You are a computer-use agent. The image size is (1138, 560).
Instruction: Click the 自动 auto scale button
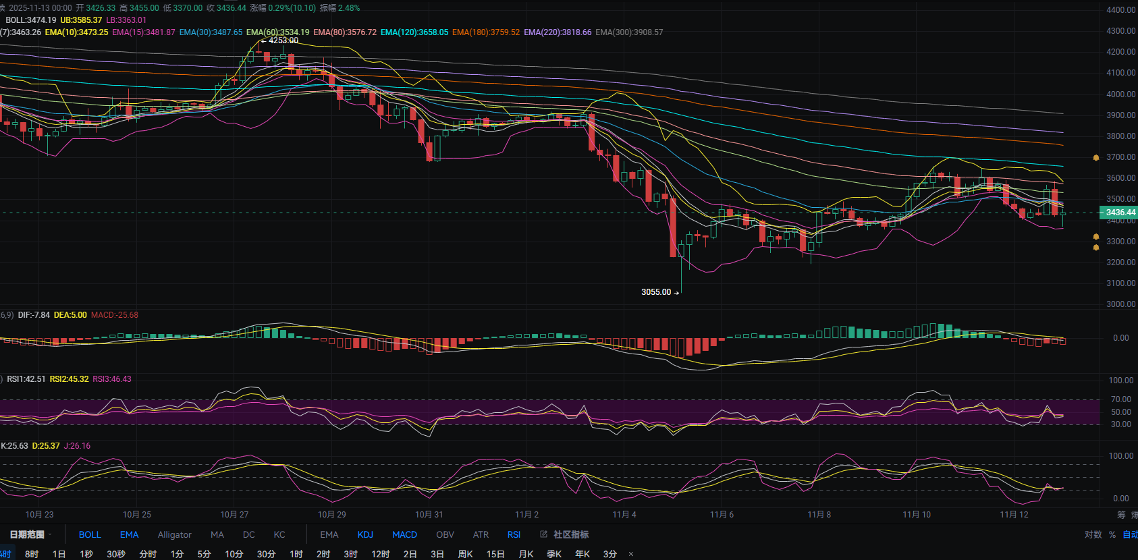click(1130, 534)
